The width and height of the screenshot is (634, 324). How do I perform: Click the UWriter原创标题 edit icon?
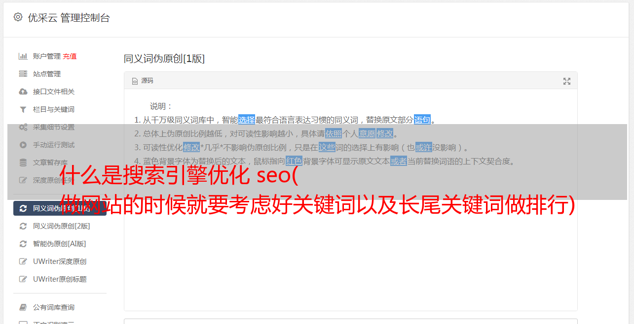tap(23, 279)
